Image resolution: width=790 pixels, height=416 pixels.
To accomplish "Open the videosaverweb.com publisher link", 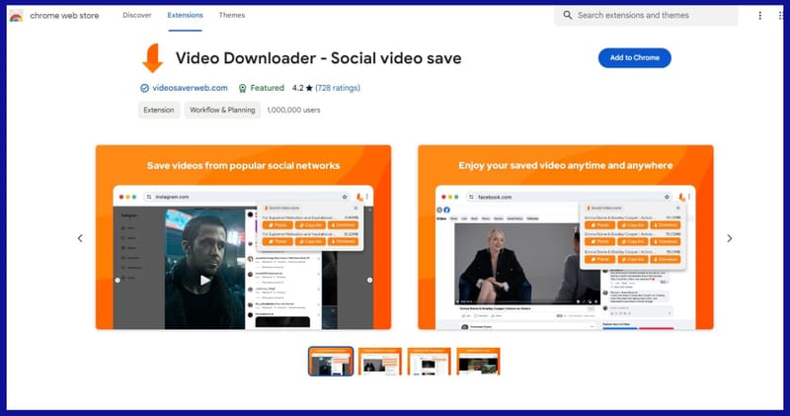I will (191, 88).
